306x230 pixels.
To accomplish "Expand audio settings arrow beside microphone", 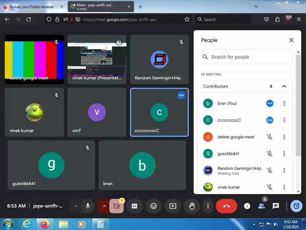I will point(76,206).
